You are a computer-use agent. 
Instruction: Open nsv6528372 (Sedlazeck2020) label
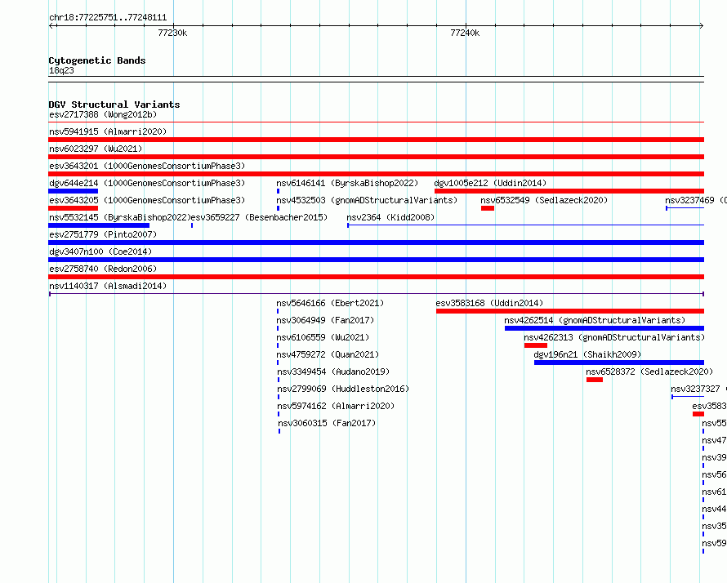click(x=649, y=372)
